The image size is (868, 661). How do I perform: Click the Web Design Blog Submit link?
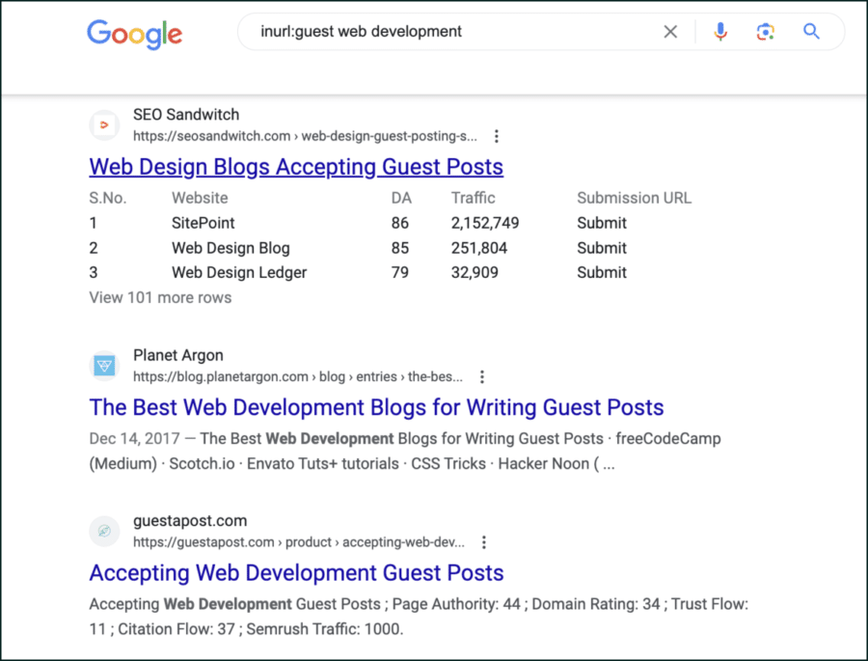[x=601, y=248]
